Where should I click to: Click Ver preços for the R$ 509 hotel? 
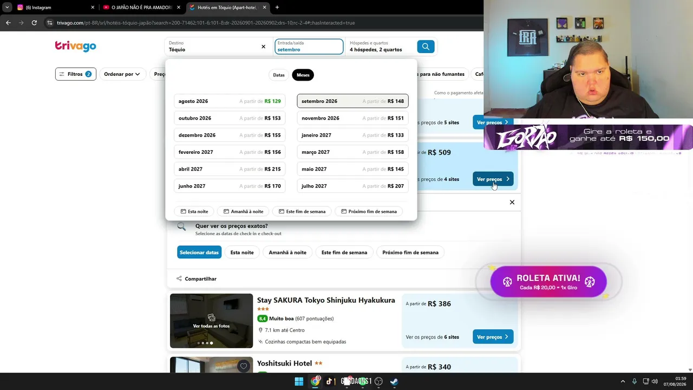coord(493,179)
